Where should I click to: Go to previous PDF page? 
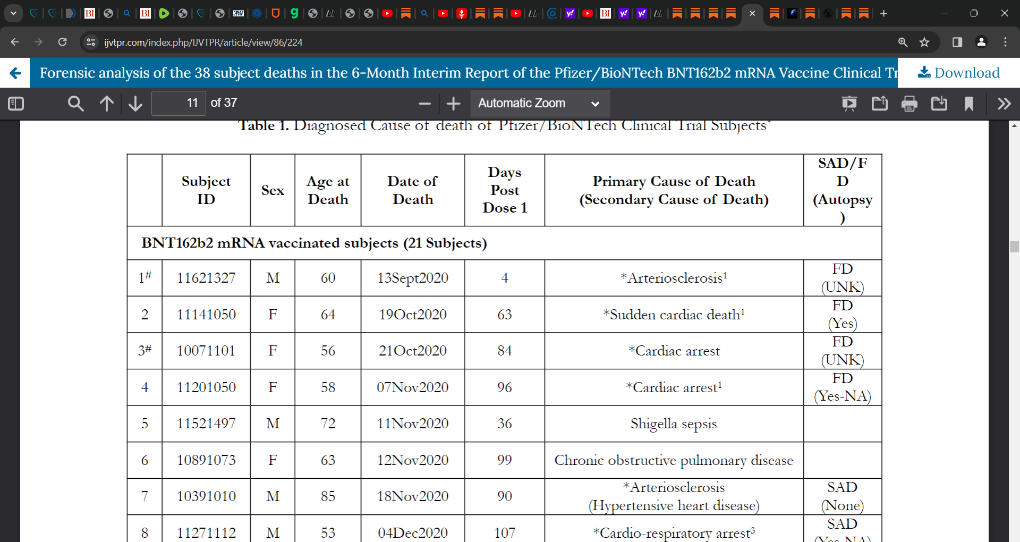[x=107, y=104]
